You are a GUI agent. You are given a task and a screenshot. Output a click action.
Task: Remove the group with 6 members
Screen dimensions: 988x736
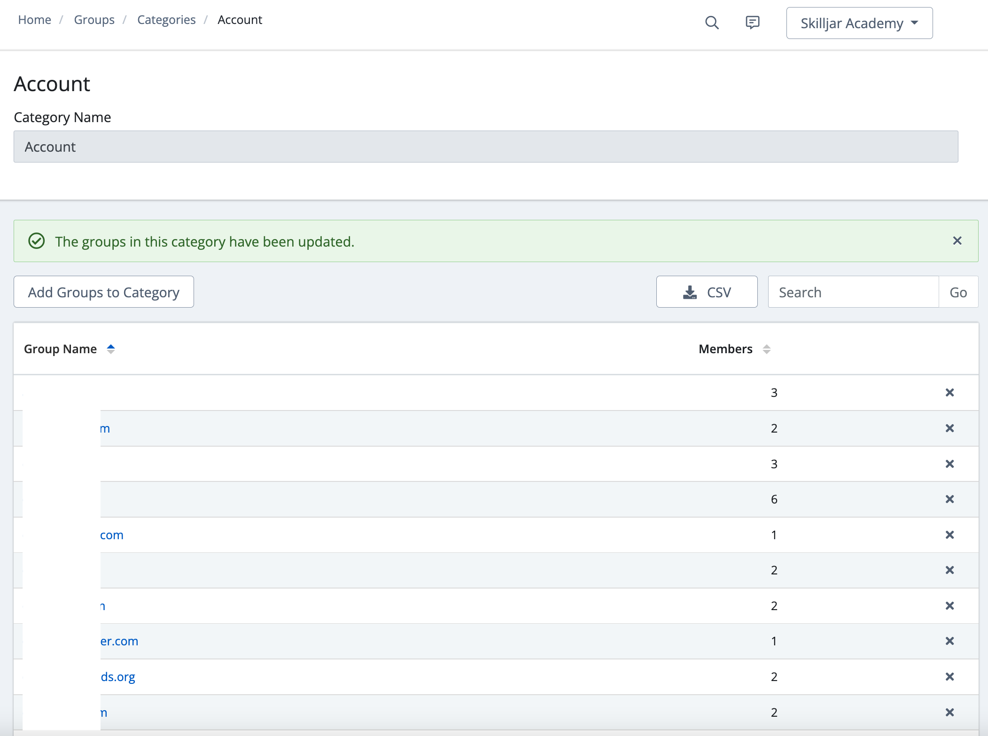pos(949,499)
